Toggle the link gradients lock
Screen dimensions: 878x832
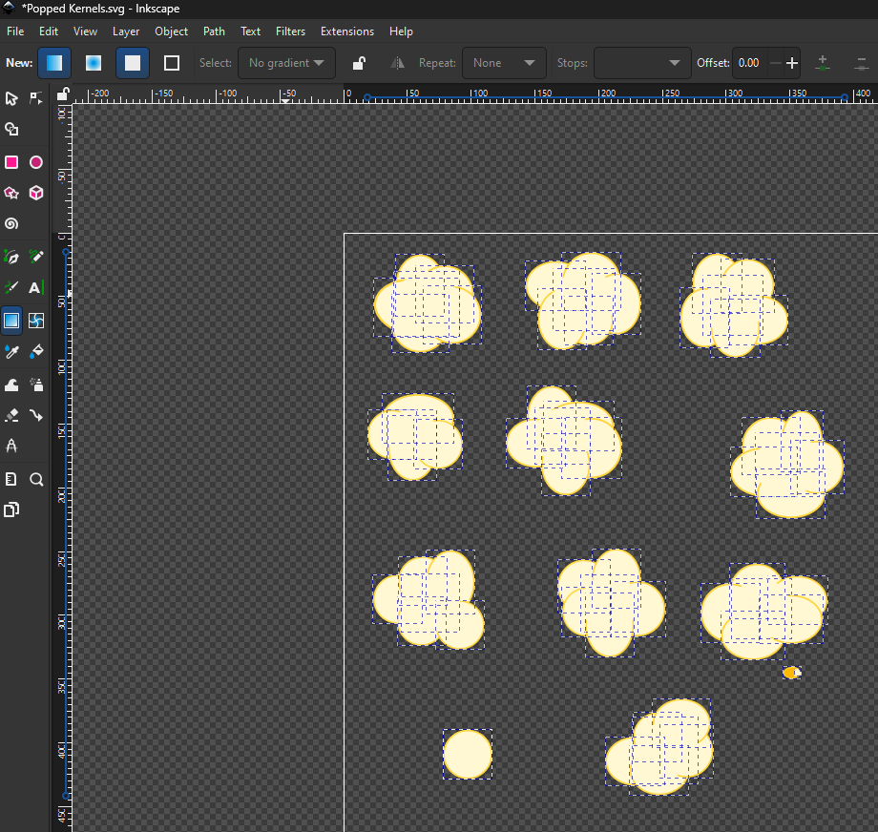click(359, 63)
